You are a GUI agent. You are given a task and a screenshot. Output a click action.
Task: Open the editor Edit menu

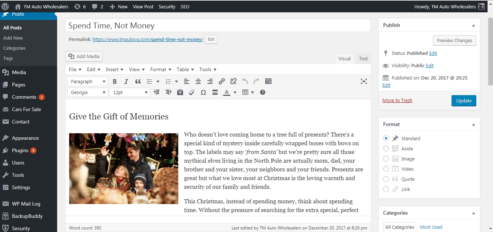[x=94, y=69]
